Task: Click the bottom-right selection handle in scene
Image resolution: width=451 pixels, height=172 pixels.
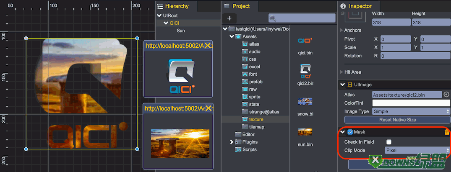Action: pos(137,149)
